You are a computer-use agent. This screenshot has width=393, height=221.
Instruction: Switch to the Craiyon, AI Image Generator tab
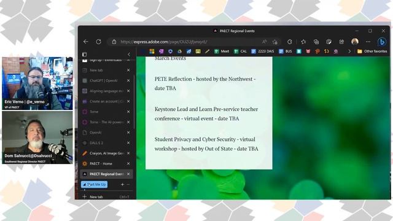pos(106,153)
